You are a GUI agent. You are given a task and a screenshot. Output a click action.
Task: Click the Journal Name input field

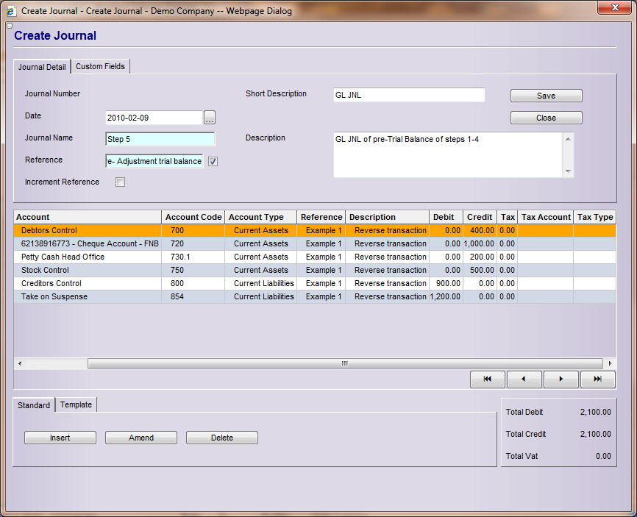[160, 139]
